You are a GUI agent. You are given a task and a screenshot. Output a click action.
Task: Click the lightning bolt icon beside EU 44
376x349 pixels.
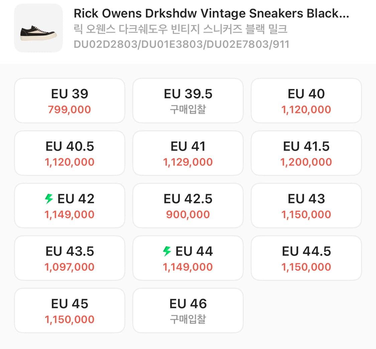pos(167,251)
